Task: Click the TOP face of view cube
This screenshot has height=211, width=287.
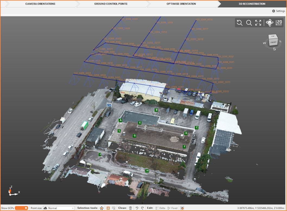Action: [273, 36]
